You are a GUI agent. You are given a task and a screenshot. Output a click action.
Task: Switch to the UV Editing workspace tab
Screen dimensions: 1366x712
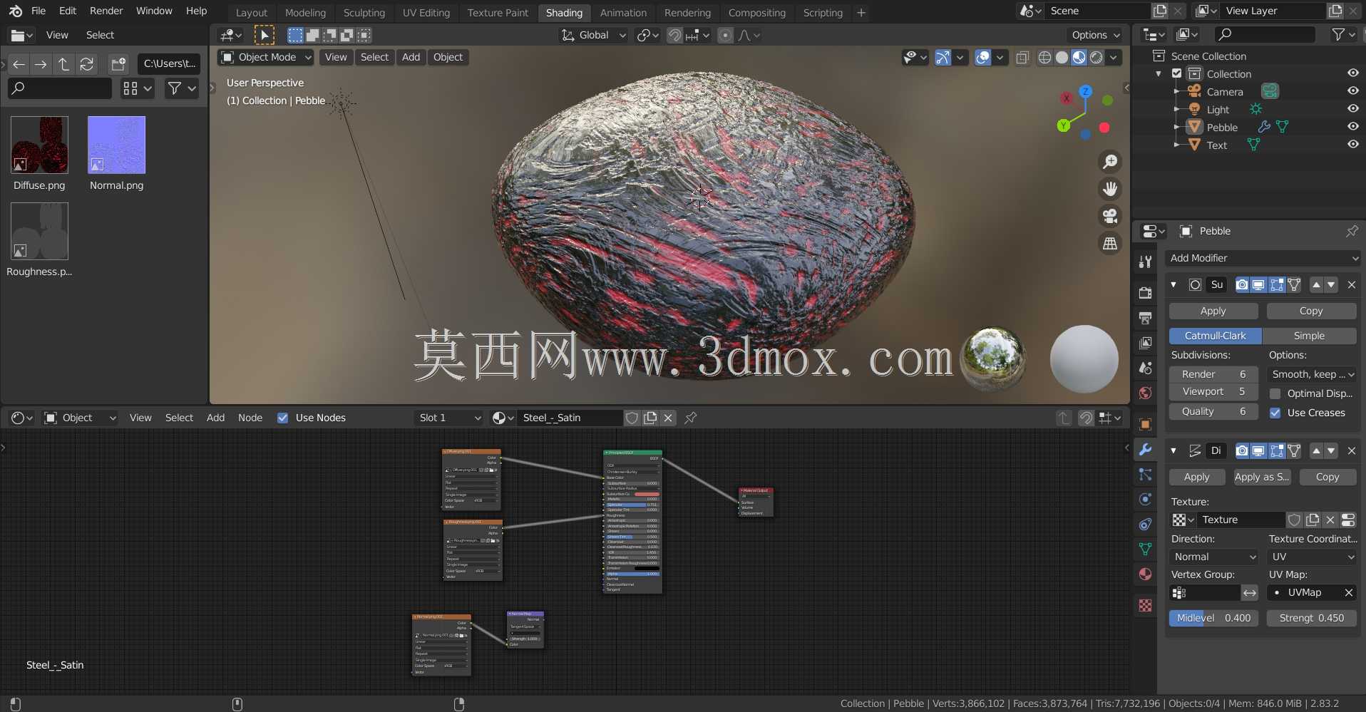426,13
